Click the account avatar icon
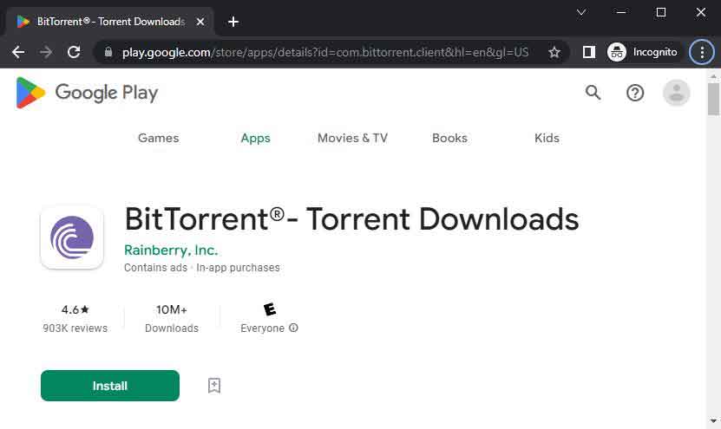The image size is (721, 429). 676,93
